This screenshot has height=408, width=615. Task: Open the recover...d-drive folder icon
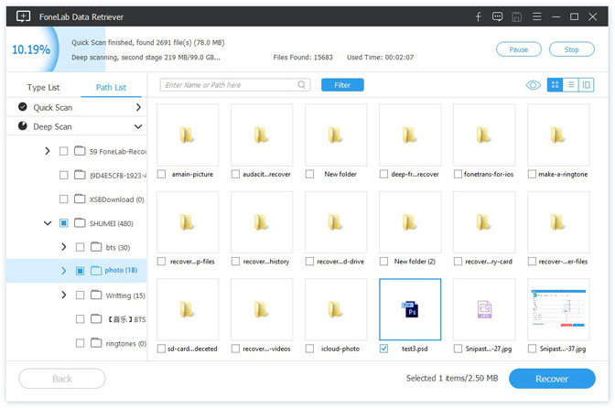coord(336,222)
